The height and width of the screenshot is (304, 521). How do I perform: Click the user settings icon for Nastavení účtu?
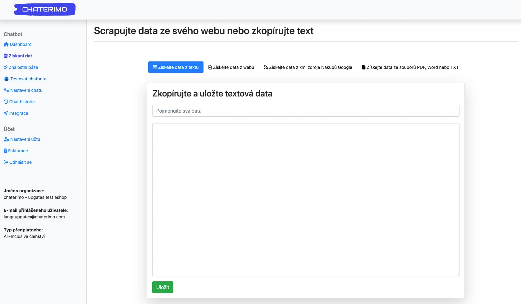coord(6,139)
